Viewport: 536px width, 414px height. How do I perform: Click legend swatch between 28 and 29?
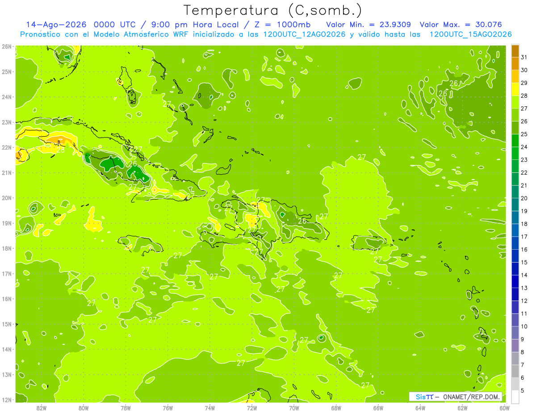coord(515,89)
